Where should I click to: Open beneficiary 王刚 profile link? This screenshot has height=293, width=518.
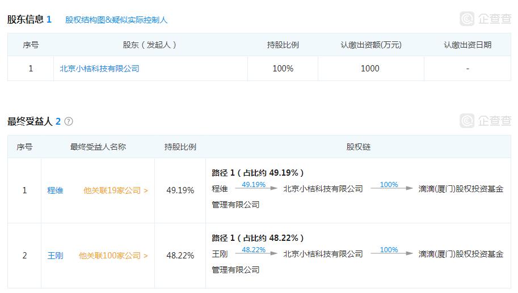55,256
